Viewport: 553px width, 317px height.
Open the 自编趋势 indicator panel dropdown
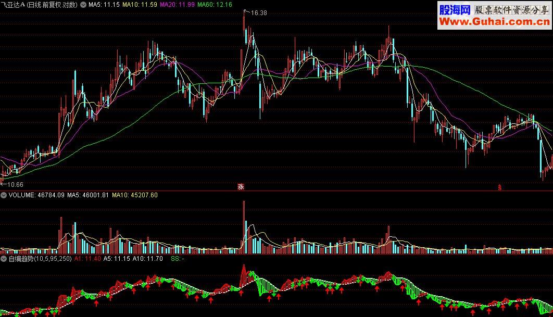click(4, 259)
